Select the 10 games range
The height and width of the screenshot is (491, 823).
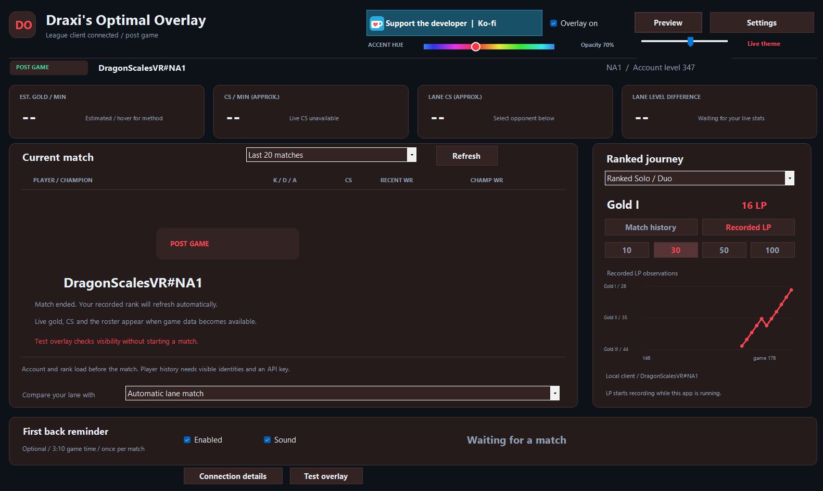[627, 250]
